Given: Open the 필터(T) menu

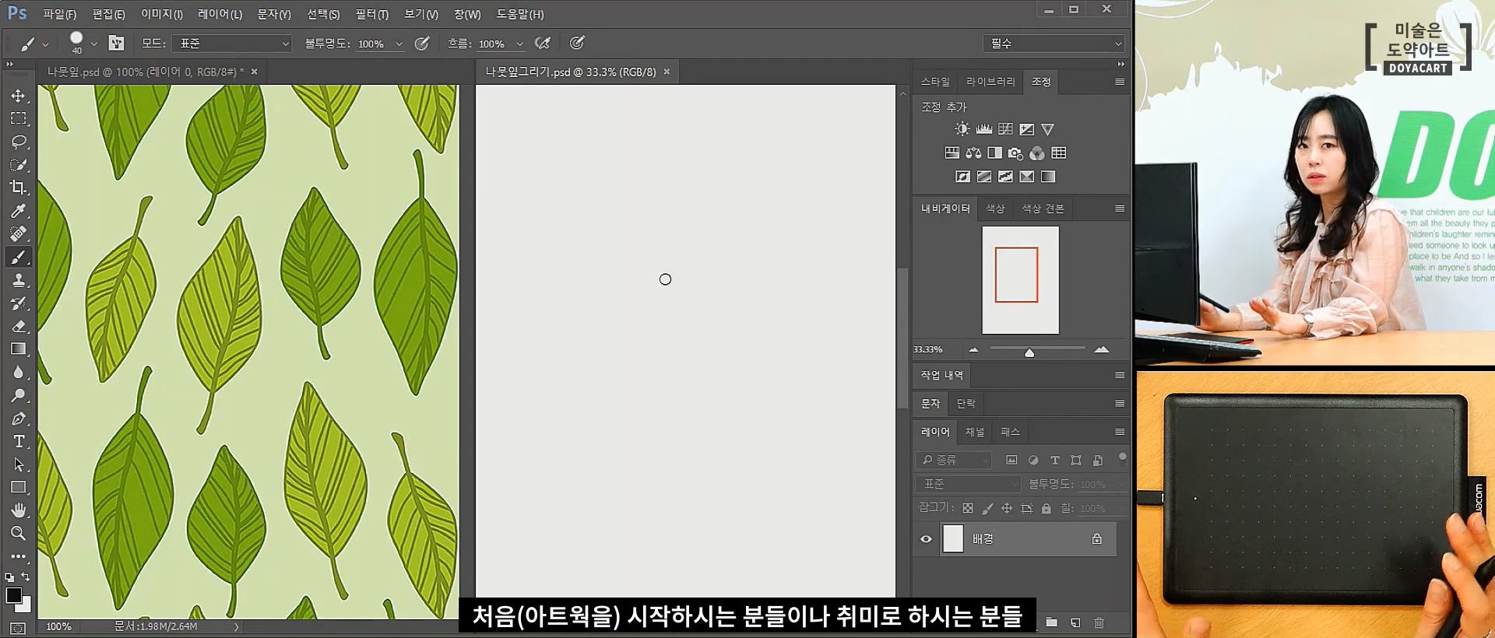Looking at the screenshot, I should (x=371, y=14).
